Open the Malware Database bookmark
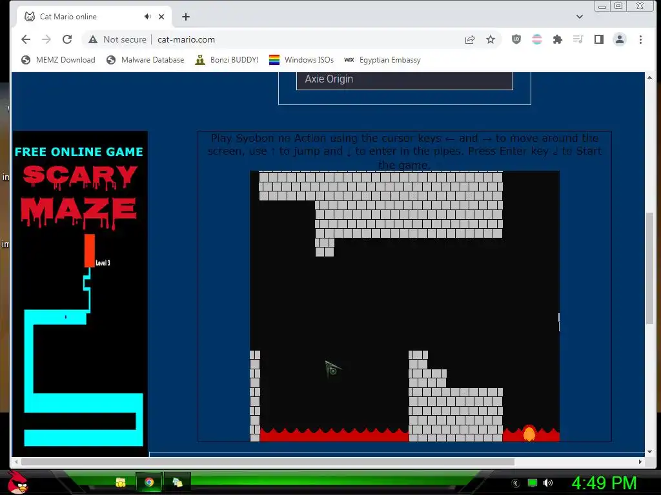 [x=145, y=60]
